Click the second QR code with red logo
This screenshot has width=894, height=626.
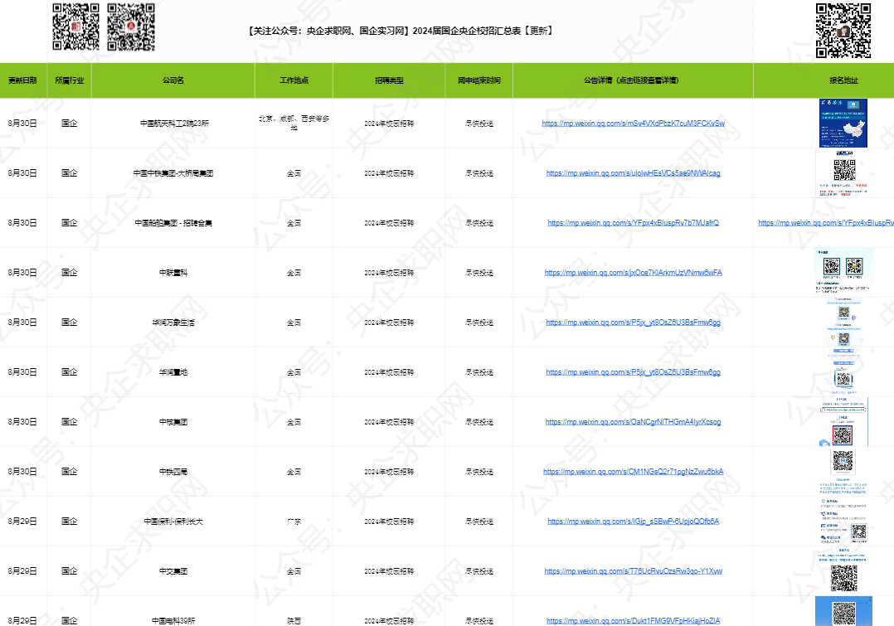(131, 27)
